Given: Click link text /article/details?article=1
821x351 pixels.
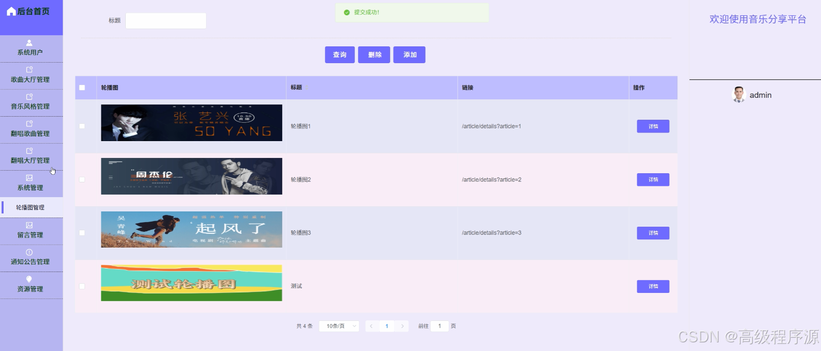Looking at the screenshot, I should pos(491,126).
